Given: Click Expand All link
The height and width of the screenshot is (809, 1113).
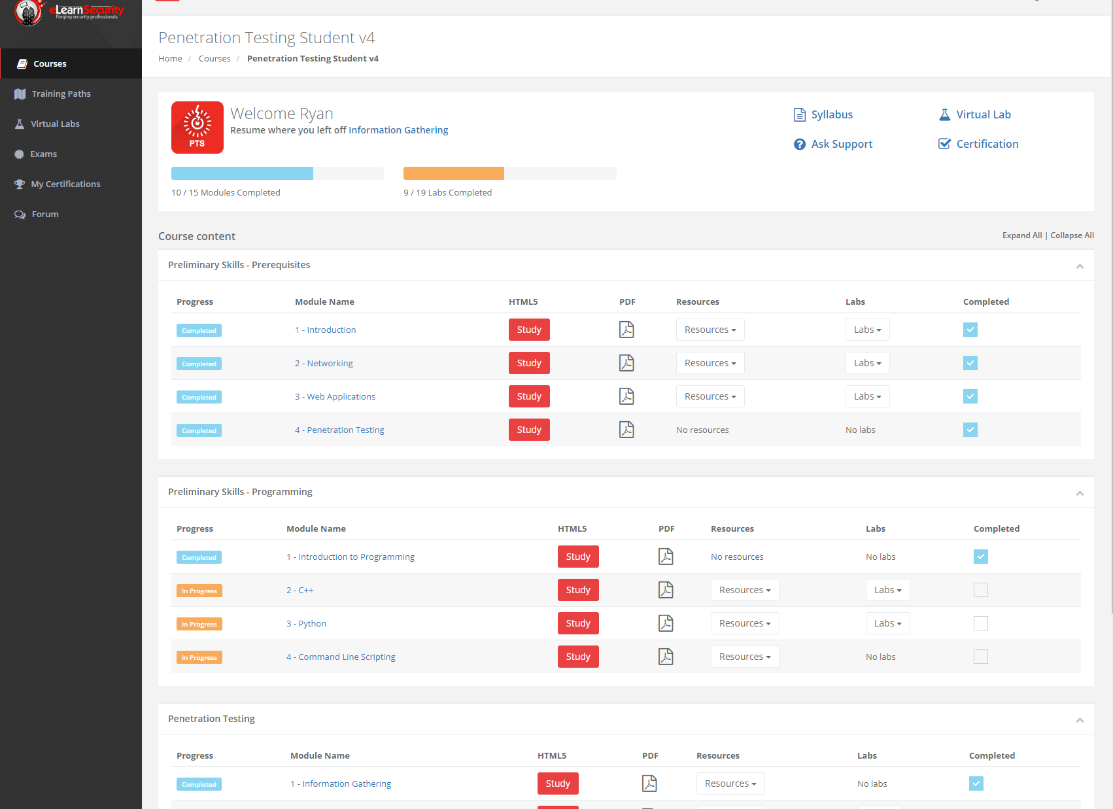Looking at the screenshot, I should 1022,235.
